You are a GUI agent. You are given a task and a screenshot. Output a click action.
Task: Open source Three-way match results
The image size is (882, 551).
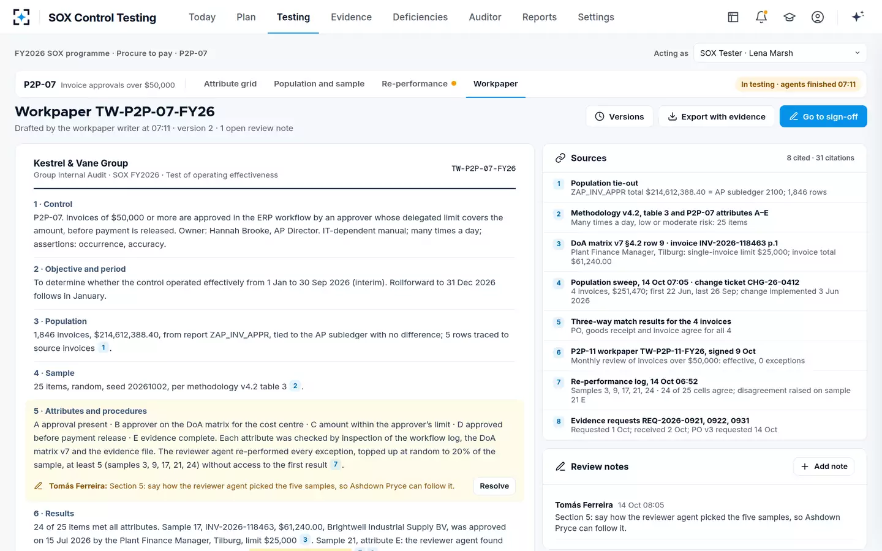(x=704, y=326)
